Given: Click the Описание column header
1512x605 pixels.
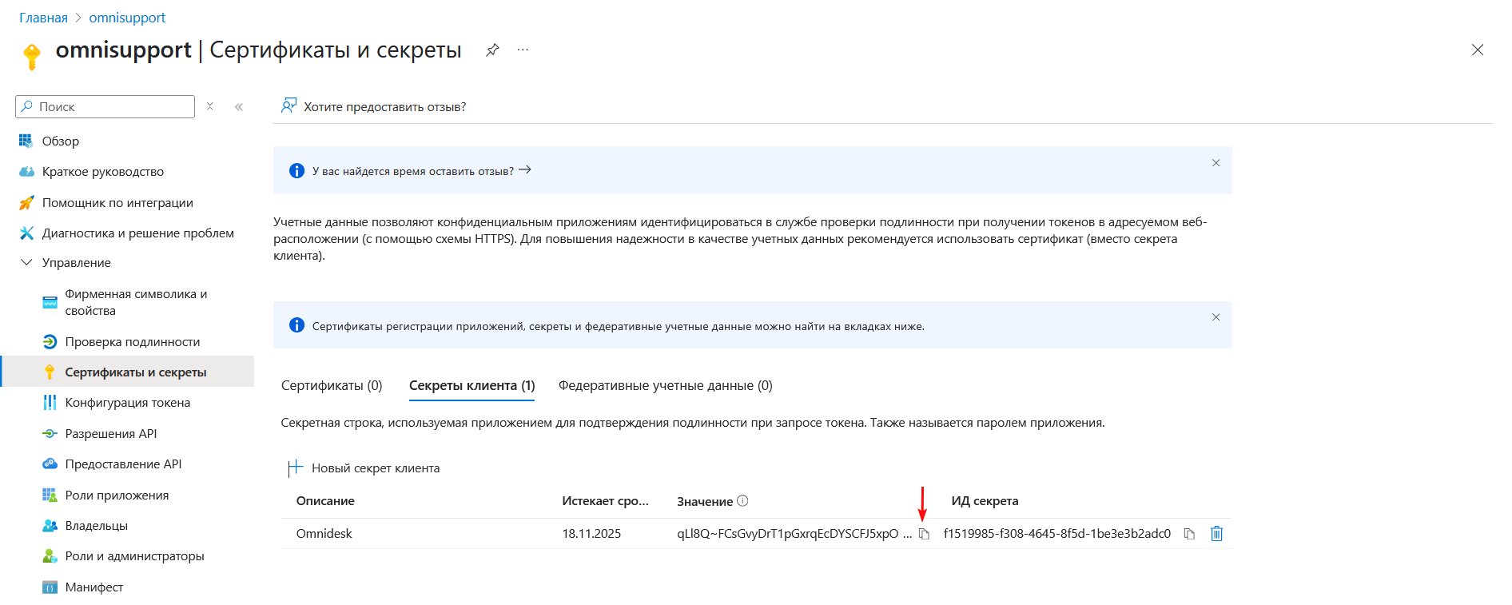Looking at the screenshot, I should coord(325,501).
